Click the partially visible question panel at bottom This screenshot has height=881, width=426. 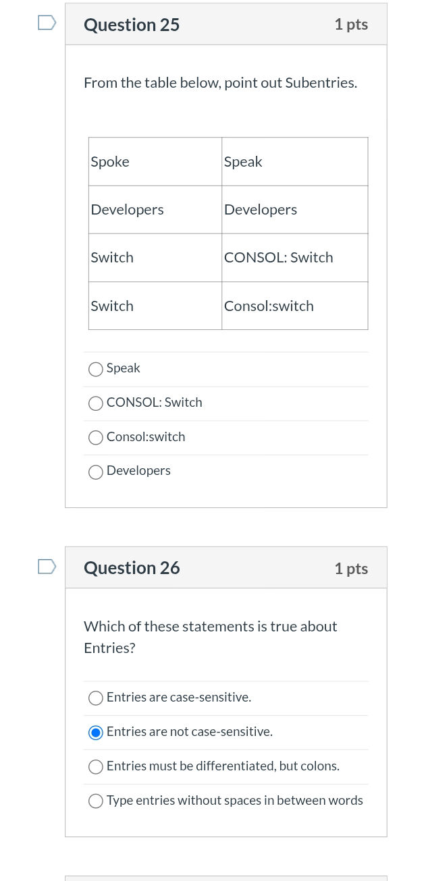[226, 877]
